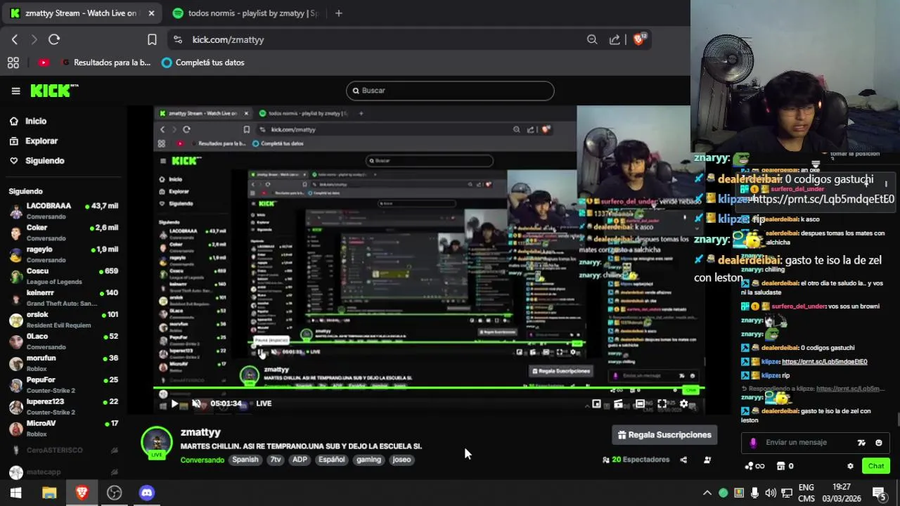The width and height of the screenshot is (900, 506).
Task: Click the green Chat send button
Action: 876,466
